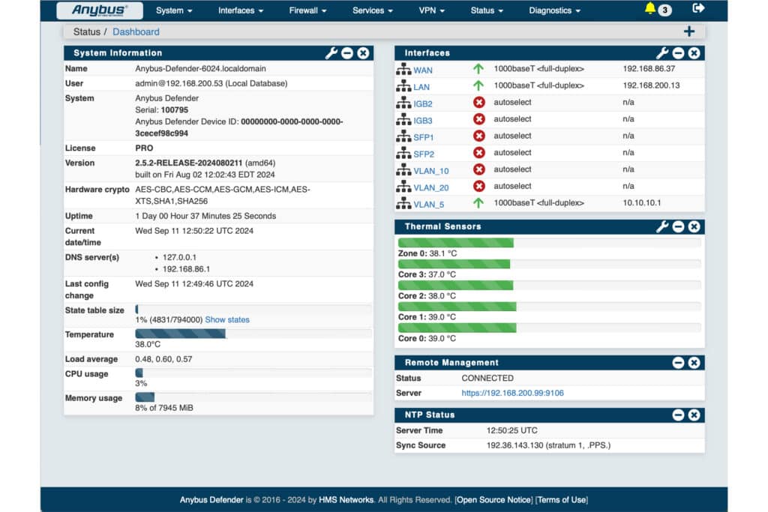Remove the Interfaces widget
Screen dimensions: 768x512
694,53
